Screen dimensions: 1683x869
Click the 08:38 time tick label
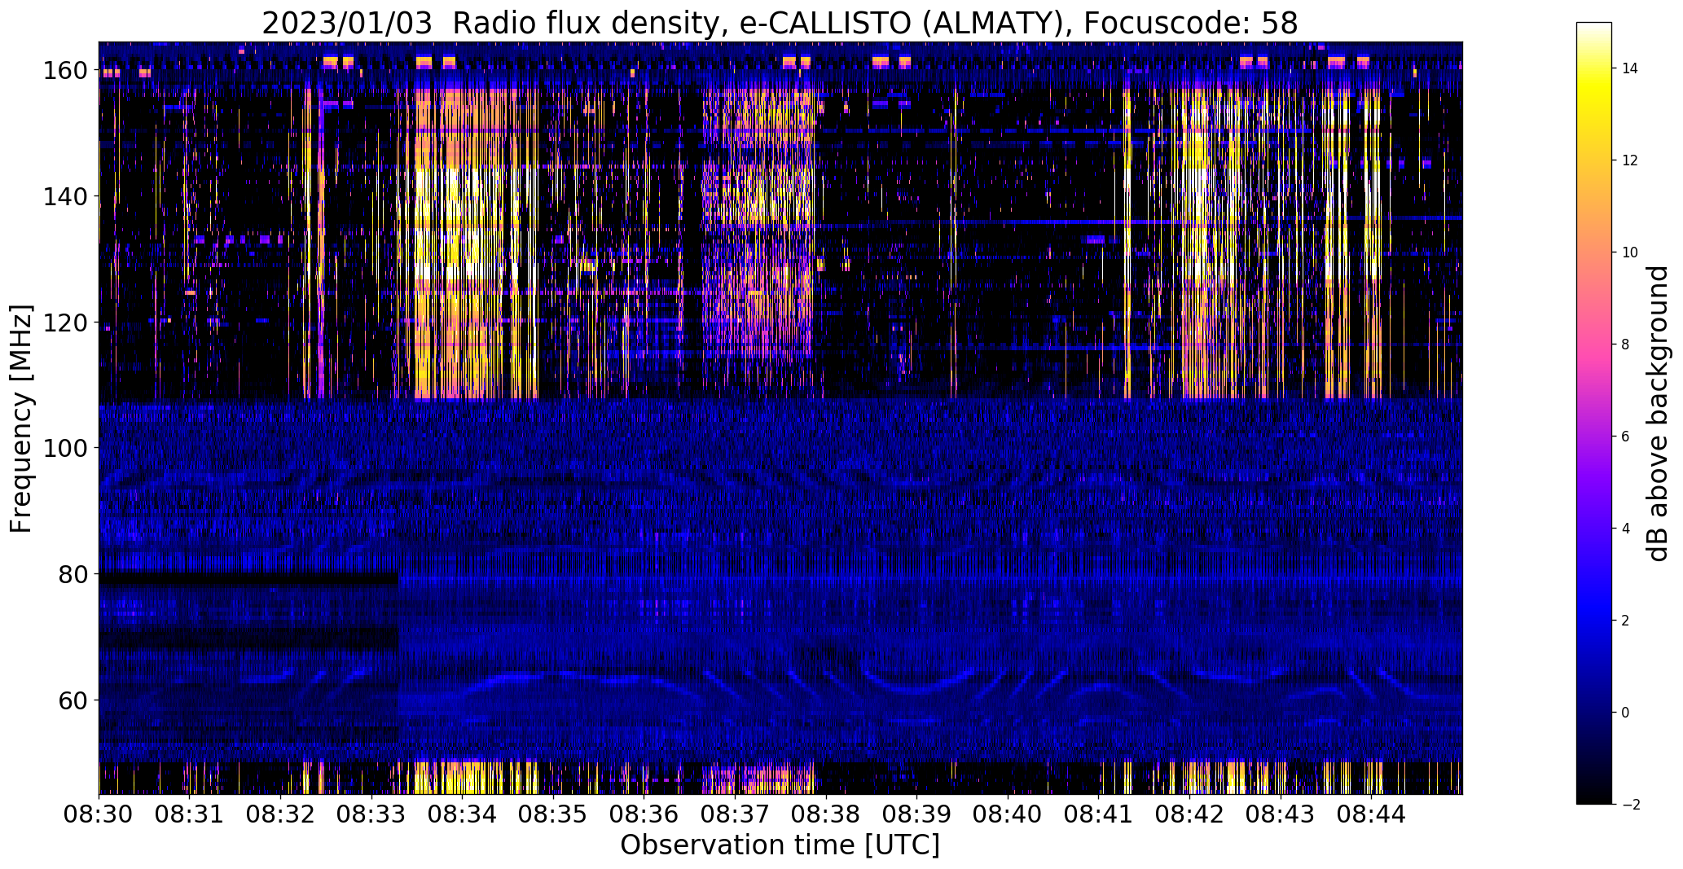(826, 813)
